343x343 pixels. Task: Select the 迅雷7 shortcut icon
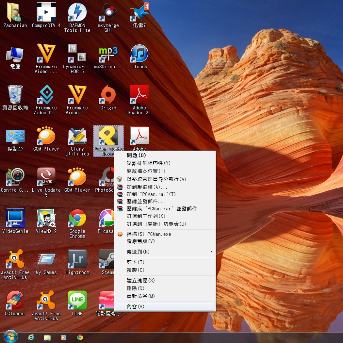pos(139,15)
